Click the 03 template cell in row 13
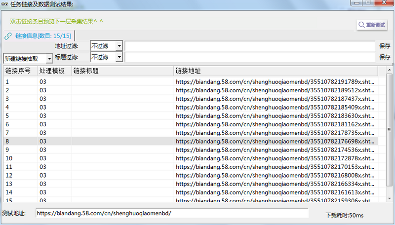The height and width of the screenshot is (225, 395). tap(54, 184)
